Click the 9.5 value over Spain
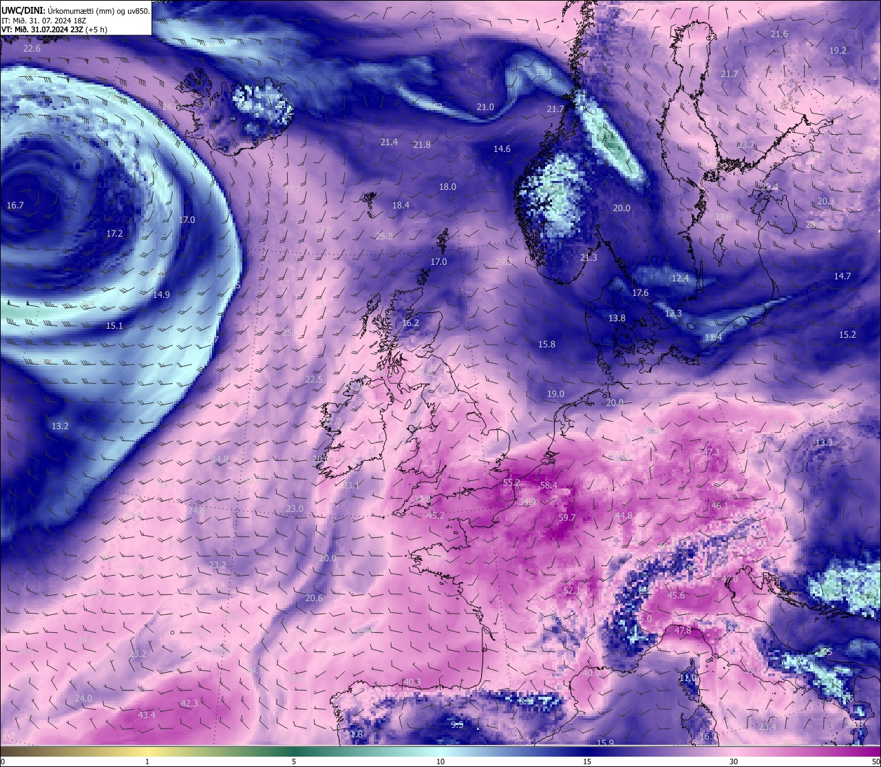Image resolution: width=881 pixels, height=767 pixels. 457,725
